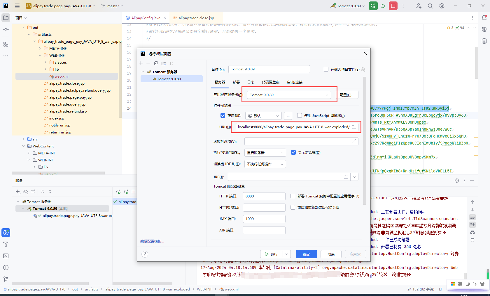Click the configuration name input field

(x=269, y=69)
